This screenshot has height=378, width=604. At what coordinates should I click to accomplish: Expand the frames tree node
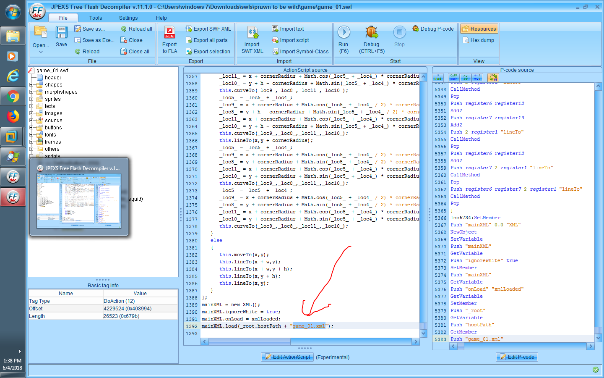click(31, 142)
